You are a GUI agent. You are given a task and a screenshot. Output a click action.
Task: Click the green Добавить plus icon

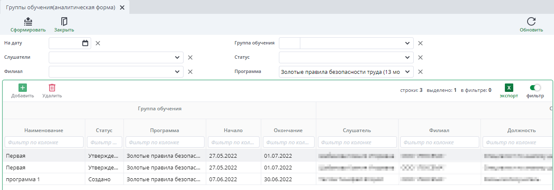22,88
